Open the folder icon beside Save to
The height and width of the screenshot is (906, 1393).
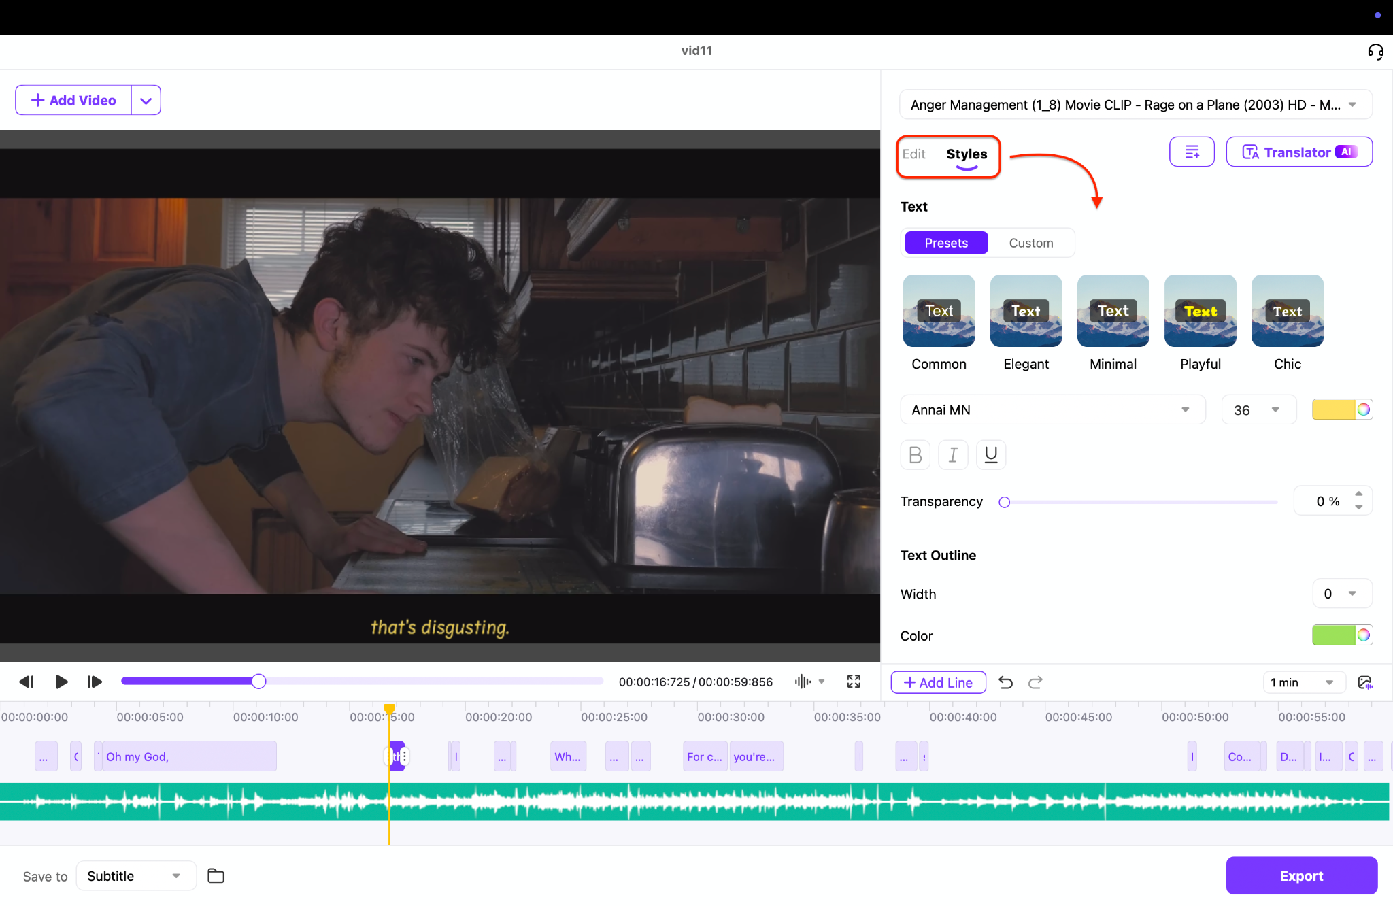tap(216, 876)
